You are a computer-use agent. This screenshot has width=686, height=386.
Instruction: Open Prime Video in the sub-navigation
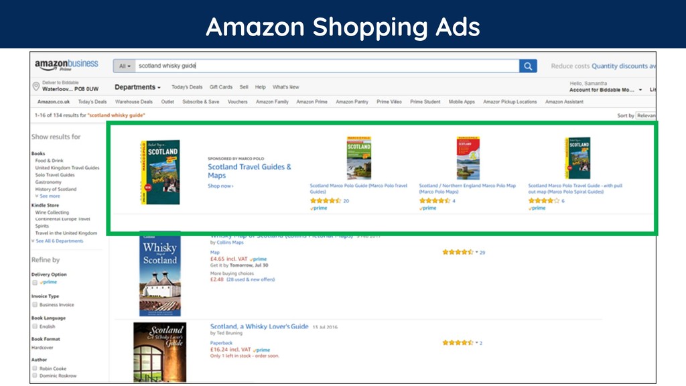(389, 102)
